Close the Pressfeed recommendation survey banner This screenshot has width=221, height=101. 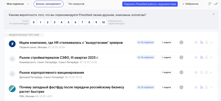click(x=214, y=14)
